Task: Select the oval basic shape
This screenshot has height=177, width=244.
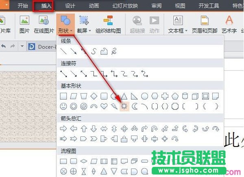Action: tap(144, 96)
